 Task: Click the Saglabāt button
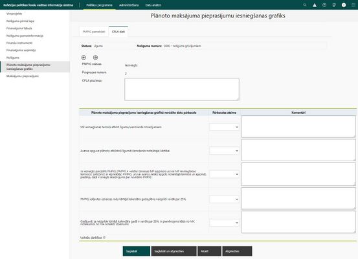point(137,251)
